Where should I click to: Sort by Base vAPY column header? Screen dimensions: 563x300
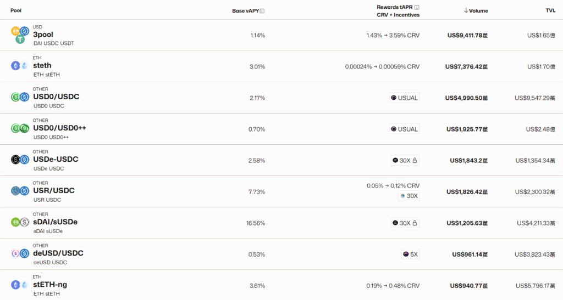tap(245, 11)
